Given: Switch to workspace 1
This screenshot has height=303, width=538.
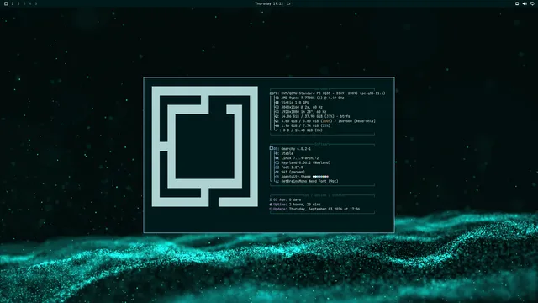Looking at the screenshot, I should 13,3.
